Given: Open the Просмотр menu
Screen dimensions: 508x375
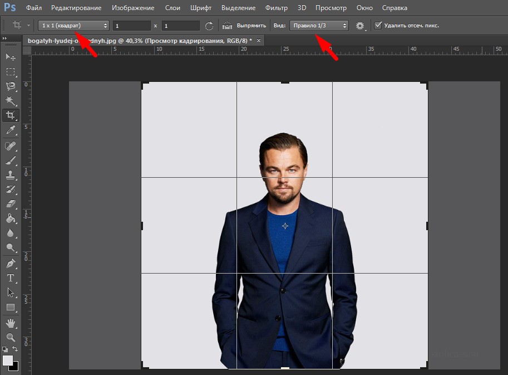Looking at the screenshot, I should click(x=331, y=7).
